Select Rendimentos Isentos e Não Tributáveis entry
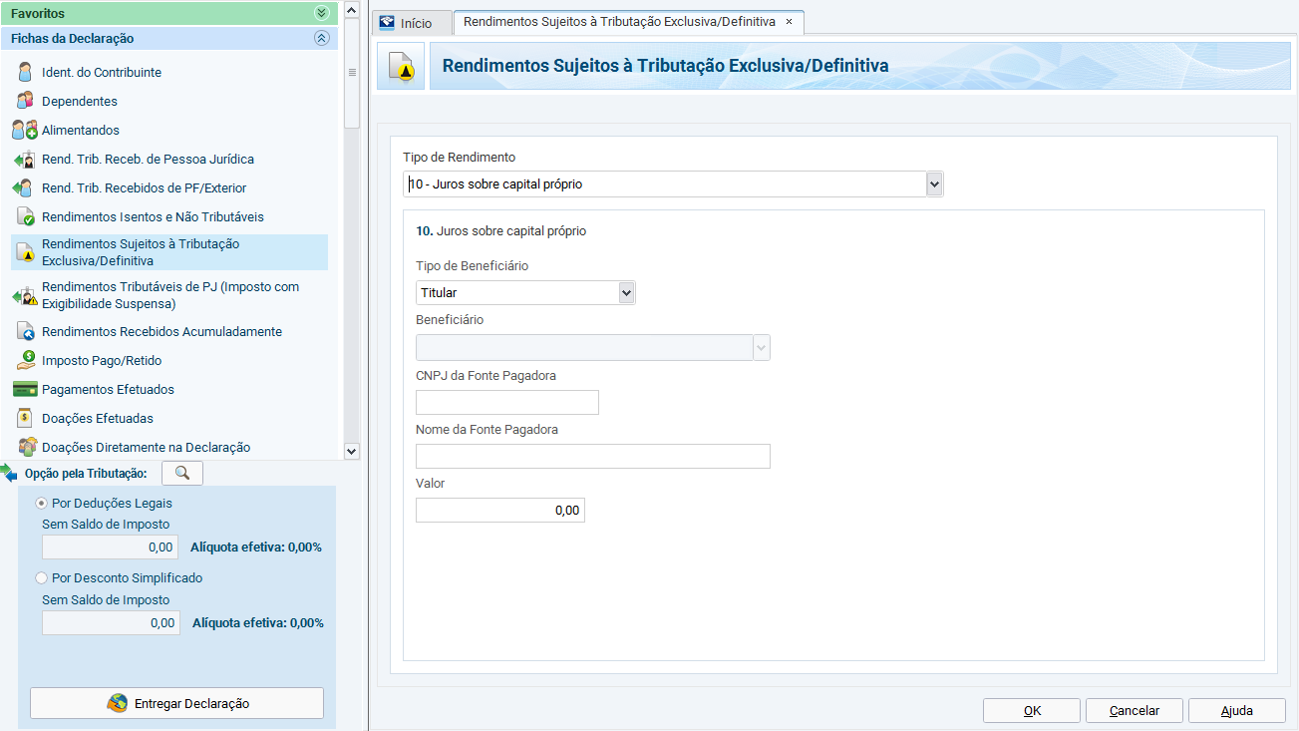This screenshot has width=1299, height=731. (x=153, y=216)
